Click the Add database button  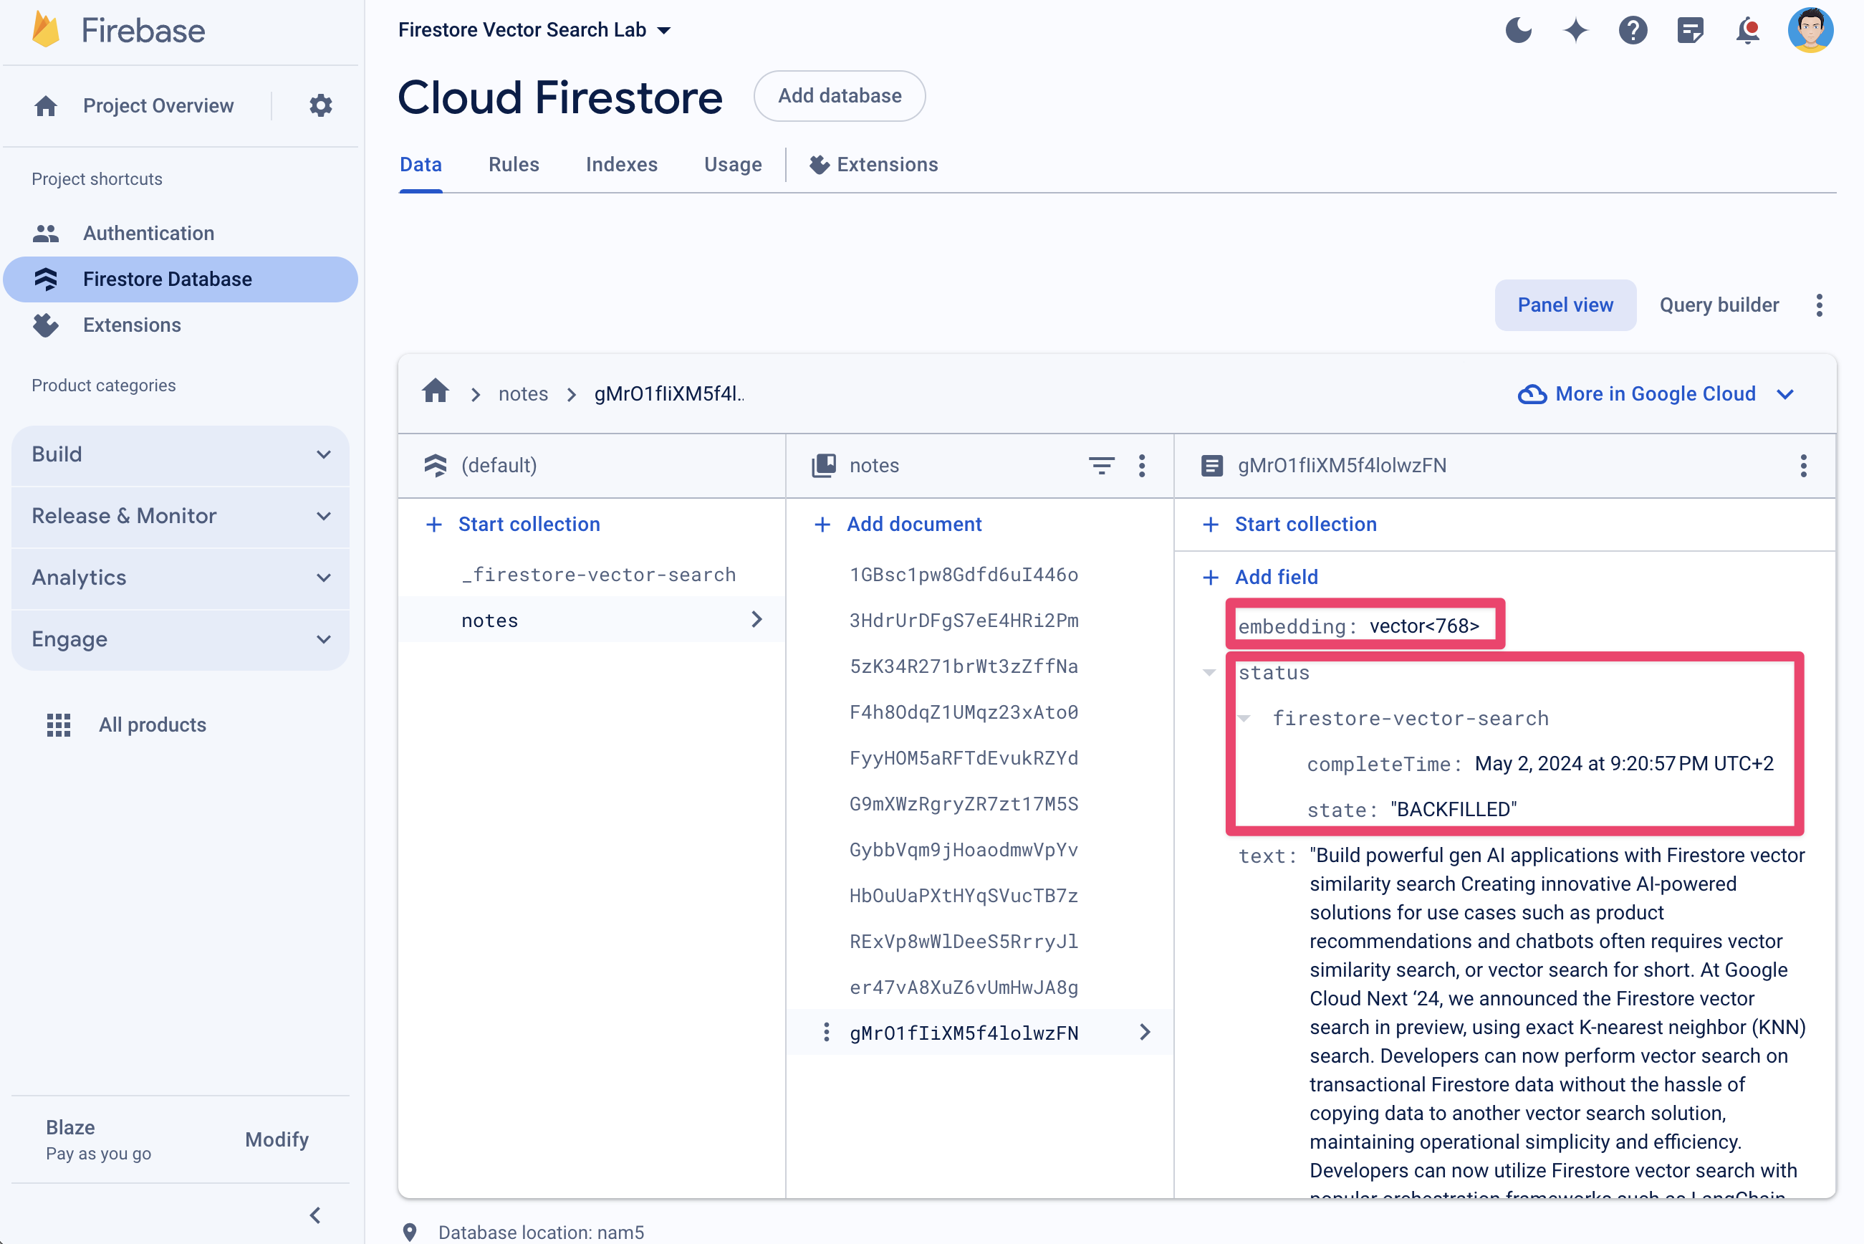click(x=840, y=96)
